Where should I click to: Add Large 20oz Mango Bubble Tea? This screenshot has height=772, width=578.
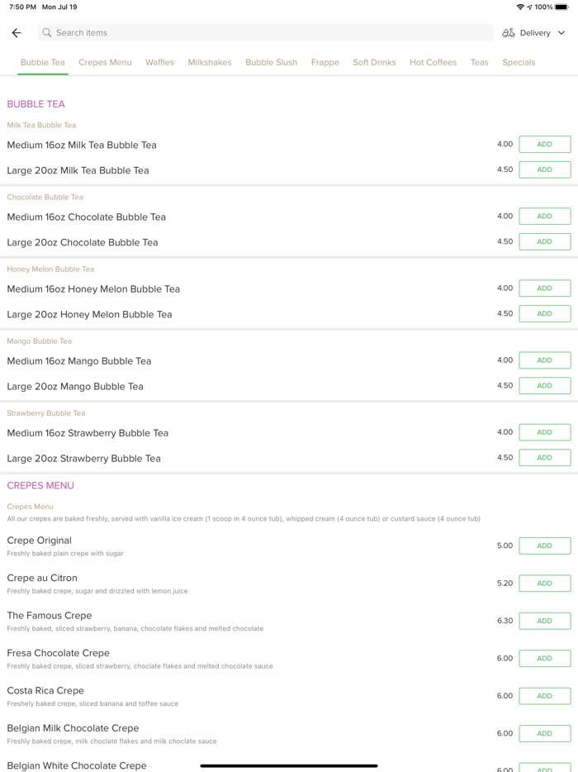pos(544,386)
